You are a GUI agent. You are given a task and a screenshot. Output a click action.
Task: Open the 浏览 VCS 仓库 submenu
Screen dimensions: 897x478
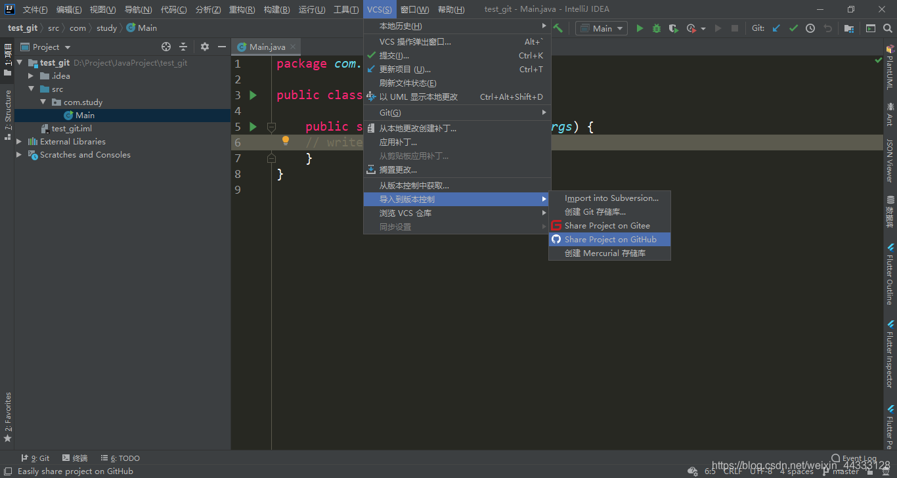pos(457,213)
